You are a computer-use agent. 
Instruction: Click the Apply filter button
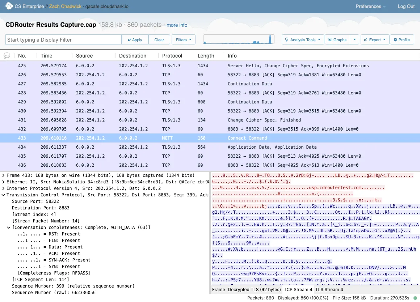pos(135,40)
